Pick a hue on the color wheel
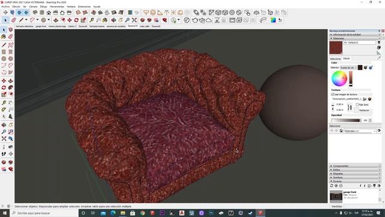The width and height of the screenshot is (385, 217). [x=339, y=79]
